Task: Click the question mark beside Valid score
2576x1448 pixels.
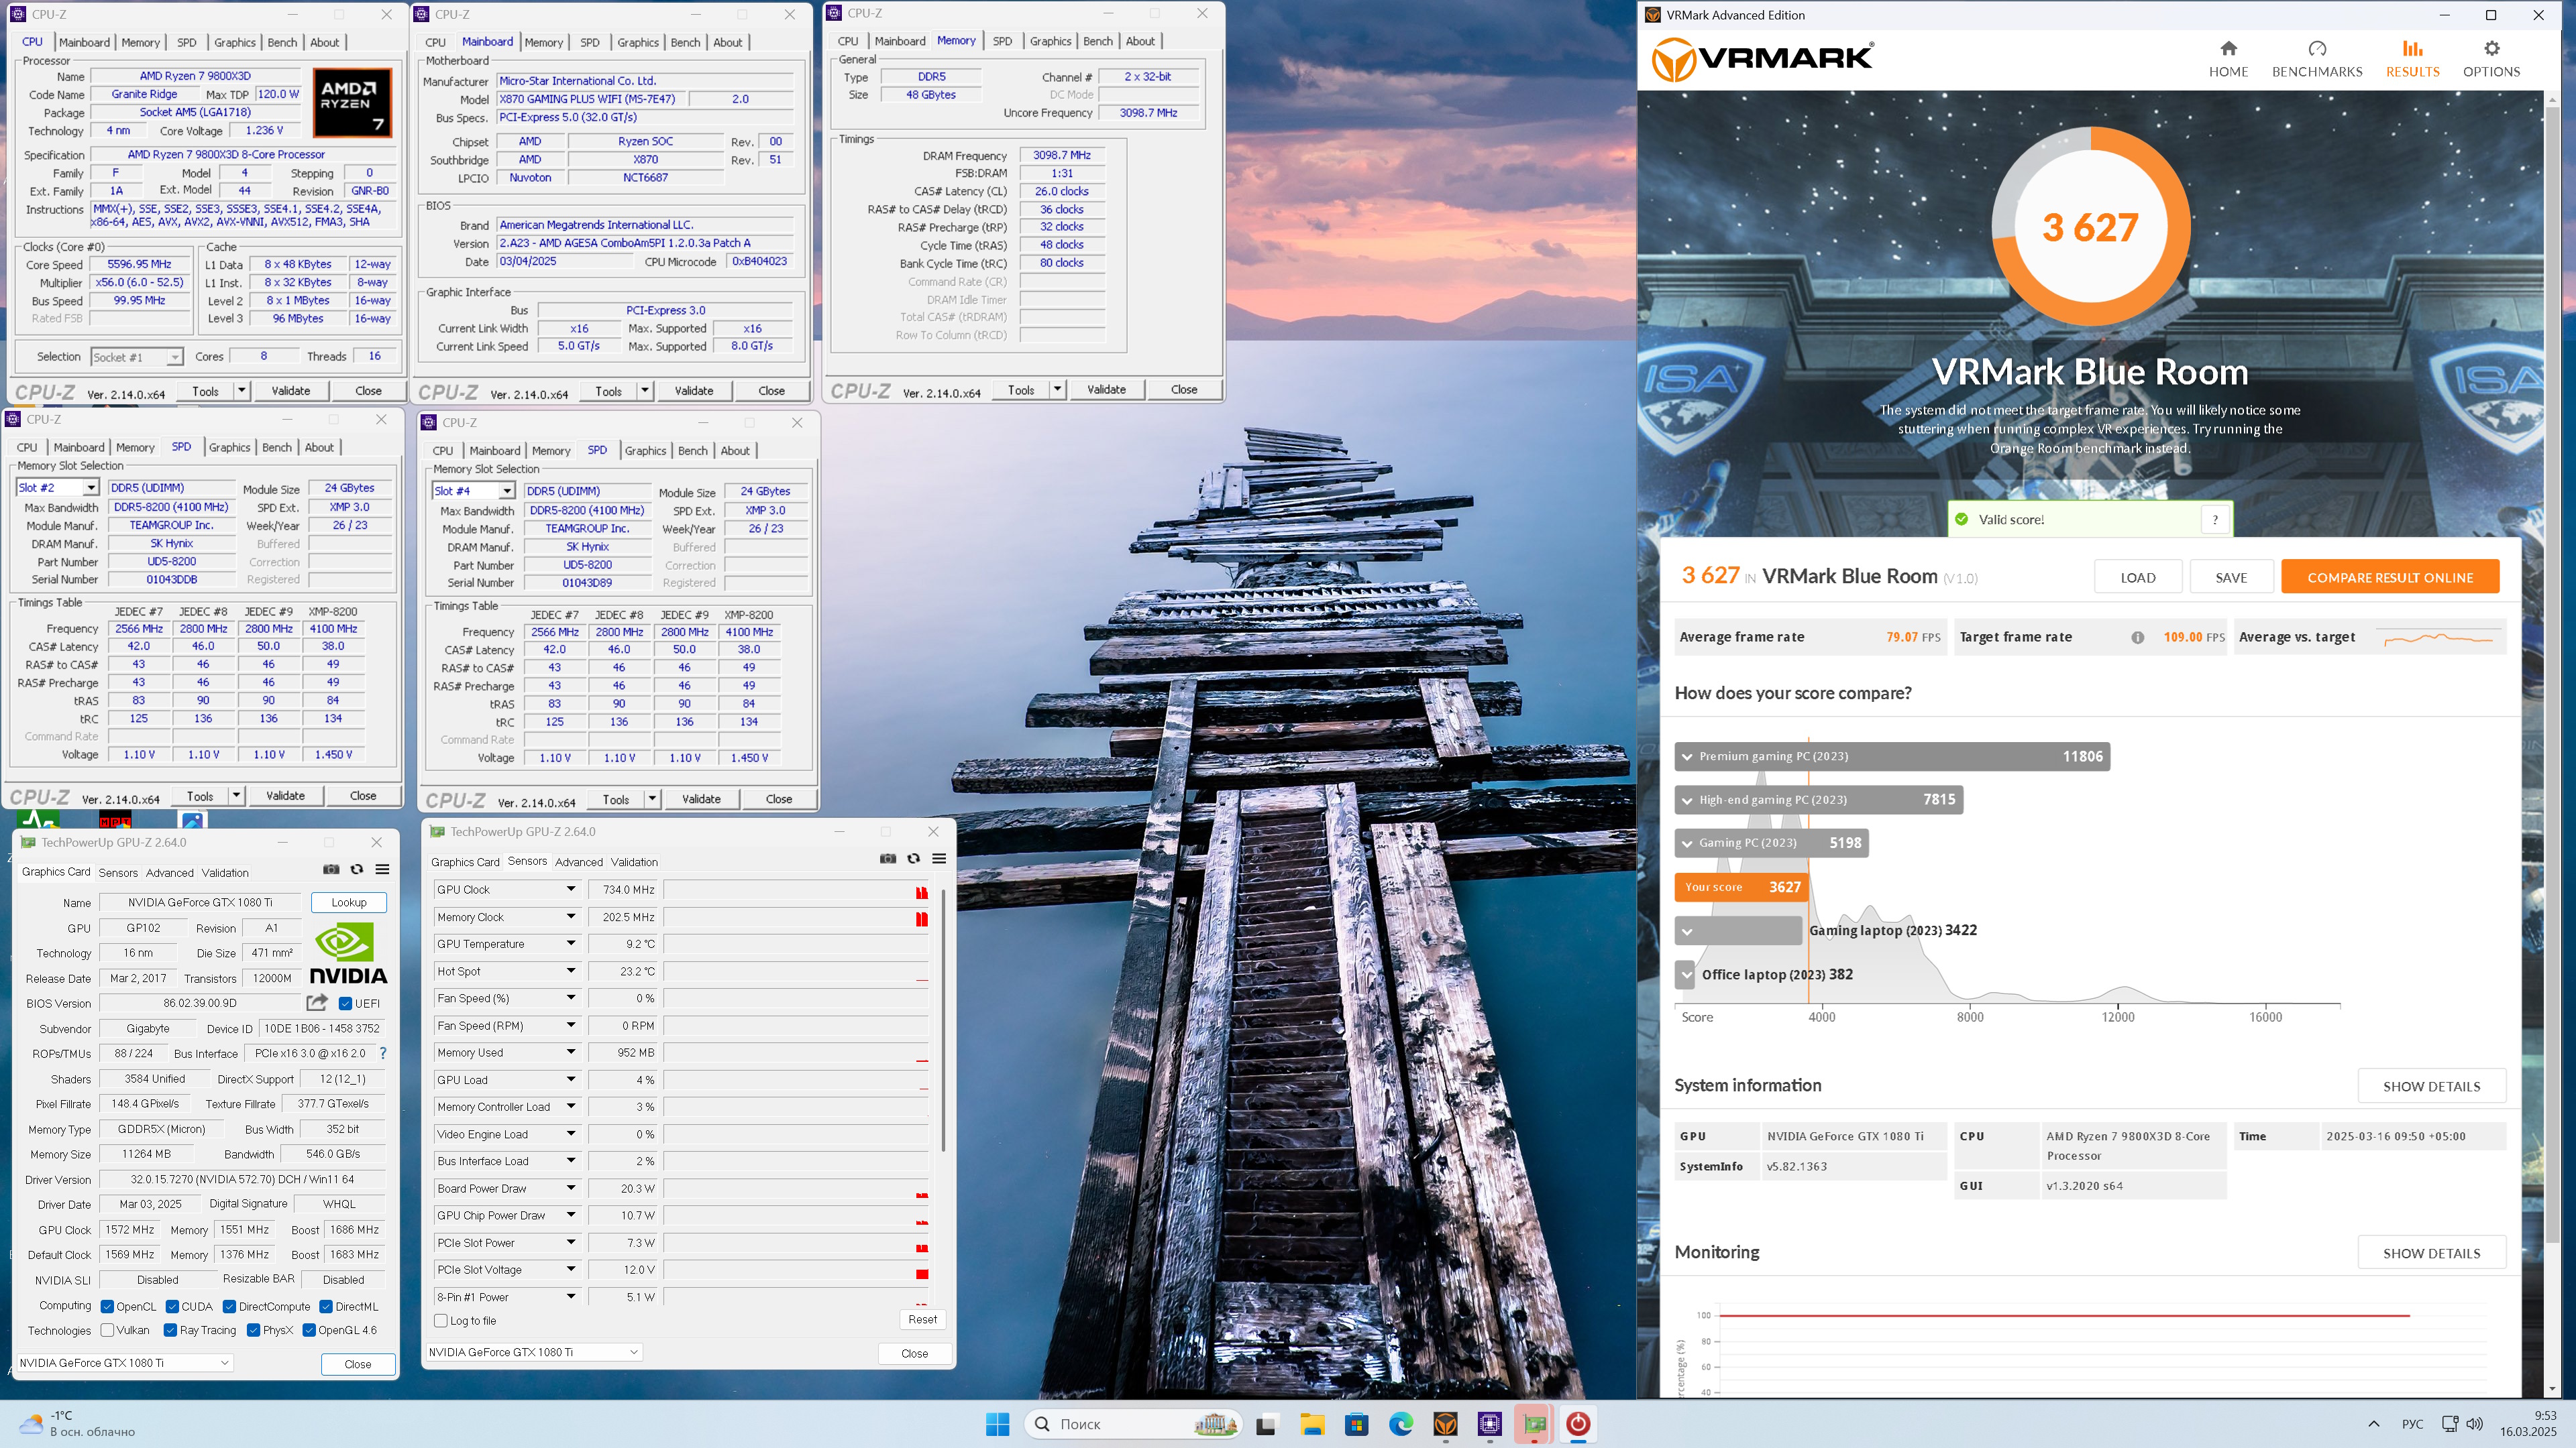Action: [x=2215, y=520]
